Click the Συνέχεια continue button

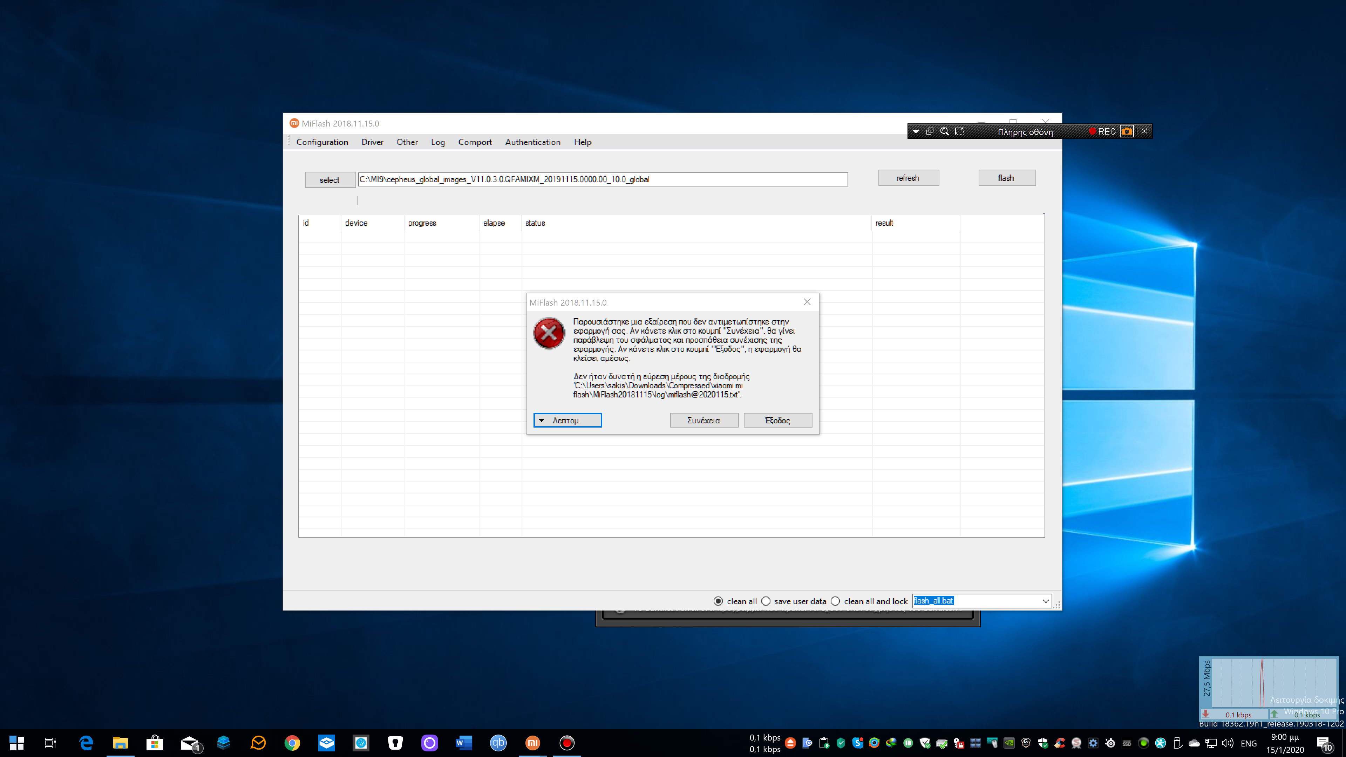pyautogui.click(x=704, y=420)
